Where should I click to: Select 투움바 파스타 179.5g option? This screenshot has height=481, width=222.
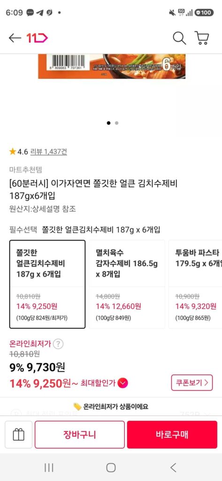[x=195, y=284]
